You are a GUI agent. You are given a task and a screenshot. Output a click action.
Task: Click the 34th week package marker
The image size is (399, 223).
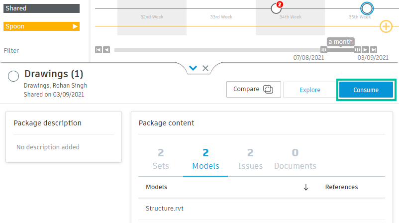(x=276, y=8)
